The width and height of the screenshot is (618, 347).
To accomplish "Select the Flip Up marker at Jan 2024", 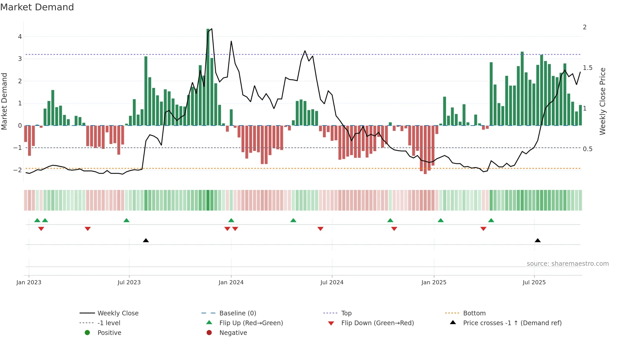I will (231, 220).
